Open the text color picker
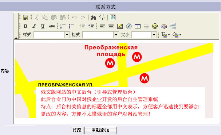 tap(165, 35)
